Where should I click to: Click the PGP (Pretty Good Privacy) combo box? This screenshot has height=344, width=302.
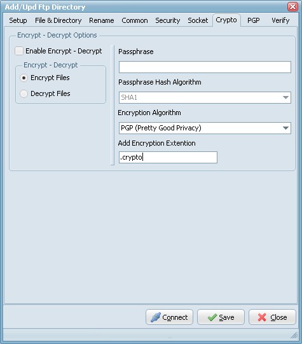coord(205,128)
